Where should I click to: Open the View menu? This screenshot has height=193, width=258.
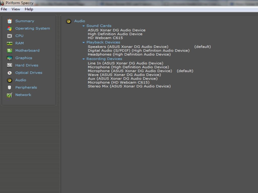(x=16, y=9)
